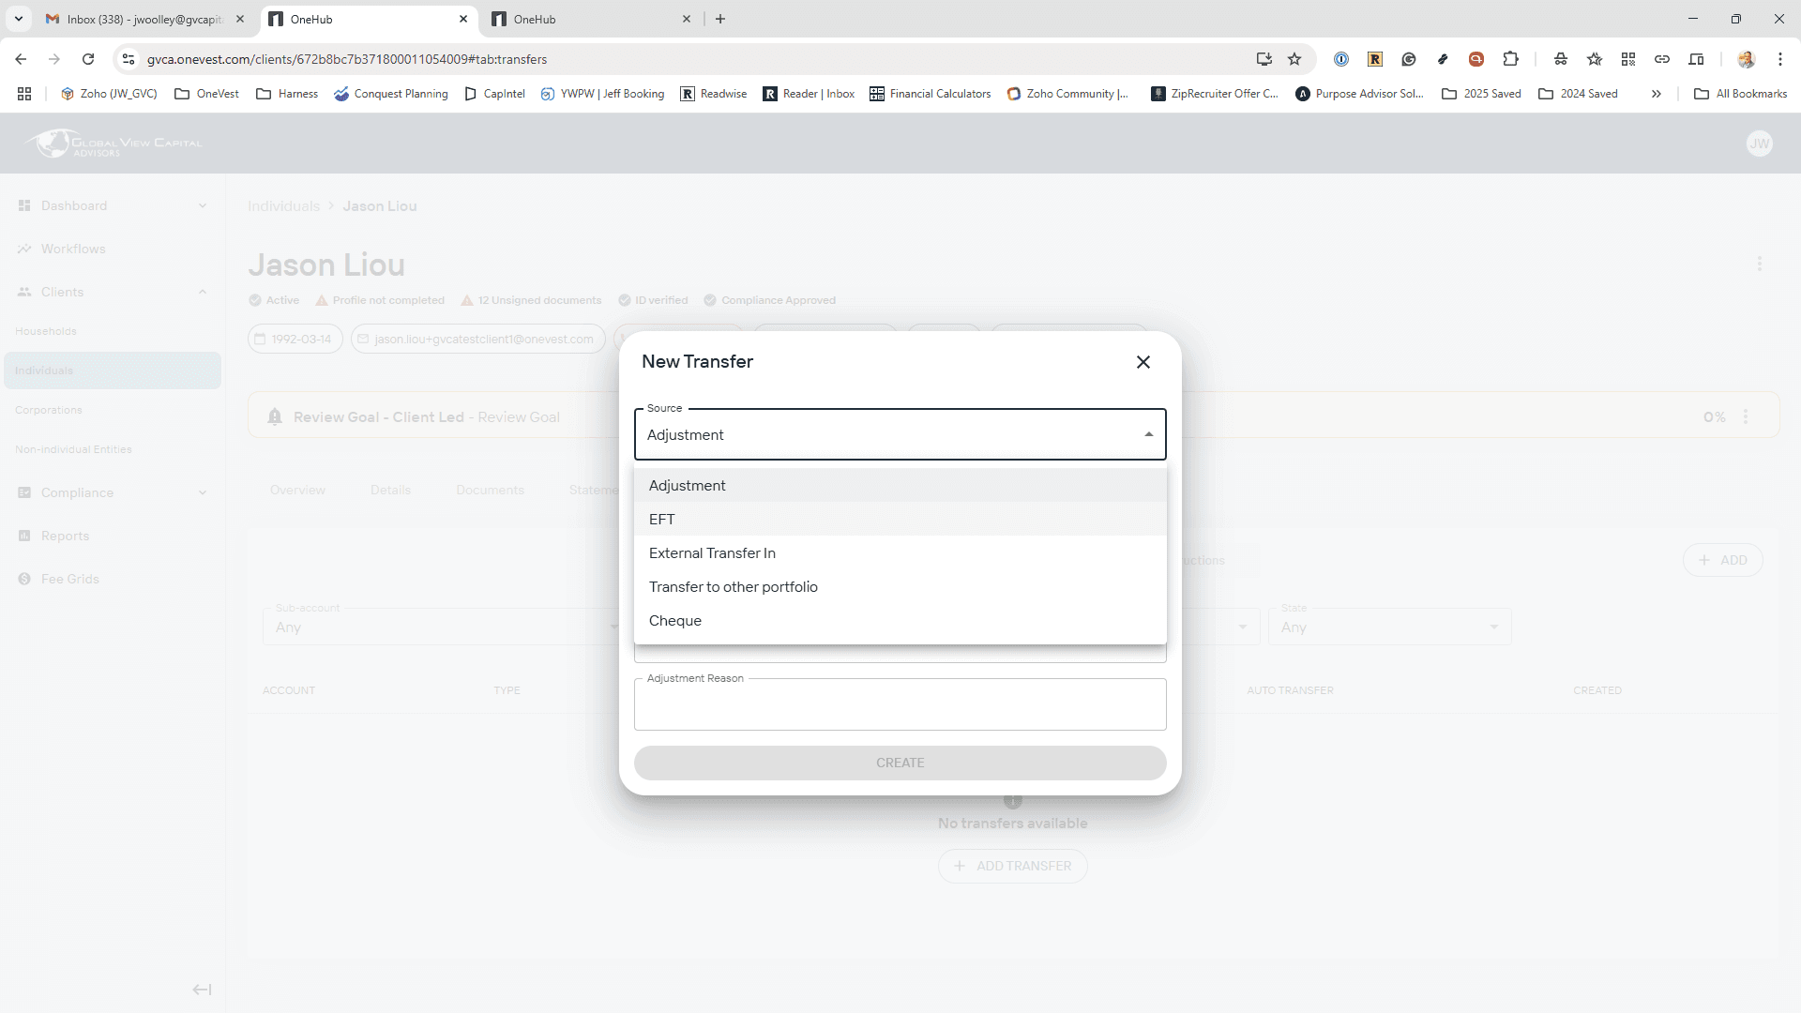The height and width of the screenshot is (1013, 1801).
Task: Switch to the Overview tab
Action: point(297,490)
